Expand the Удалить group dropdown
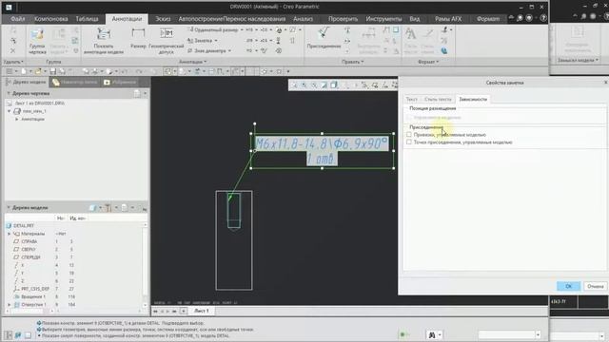 (x=13, y=62)
